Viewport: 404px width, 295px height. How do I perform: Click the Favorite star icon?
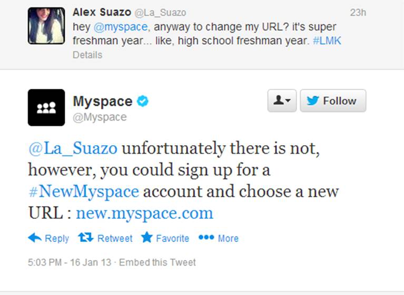click(x=146, y=238)
